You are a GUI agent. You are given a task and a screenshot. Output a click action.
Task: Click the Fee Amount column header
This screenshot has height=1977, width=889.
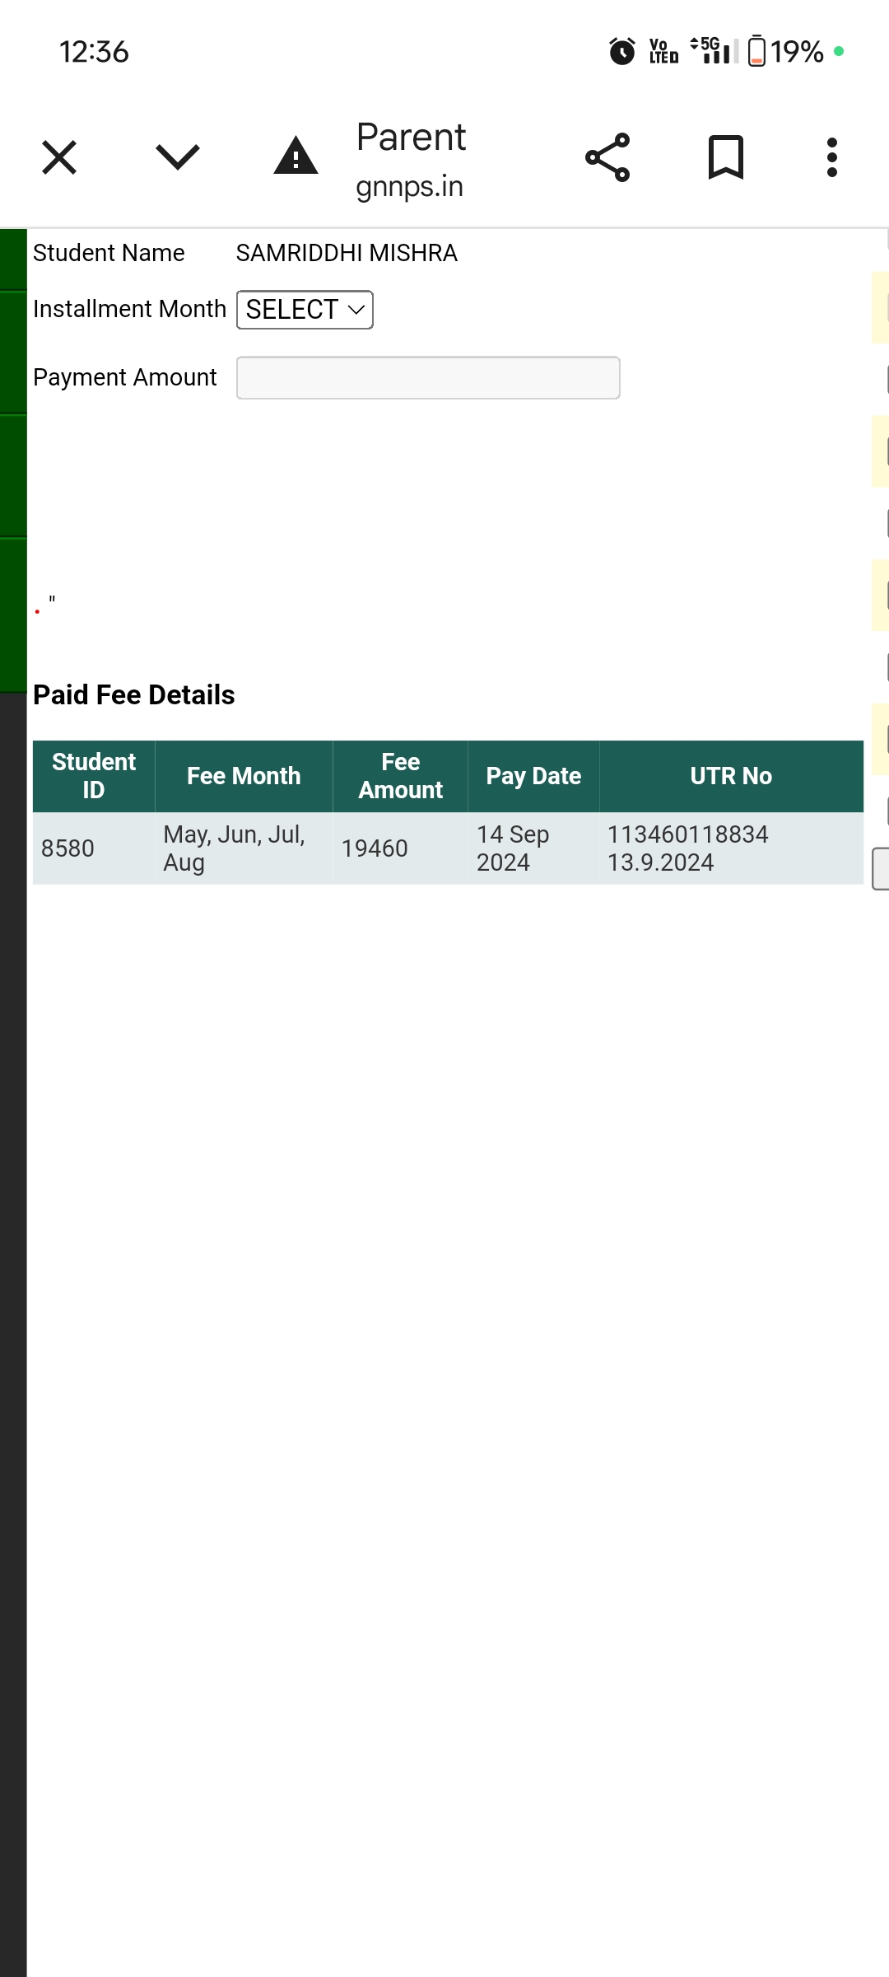(x=400, y=776)
